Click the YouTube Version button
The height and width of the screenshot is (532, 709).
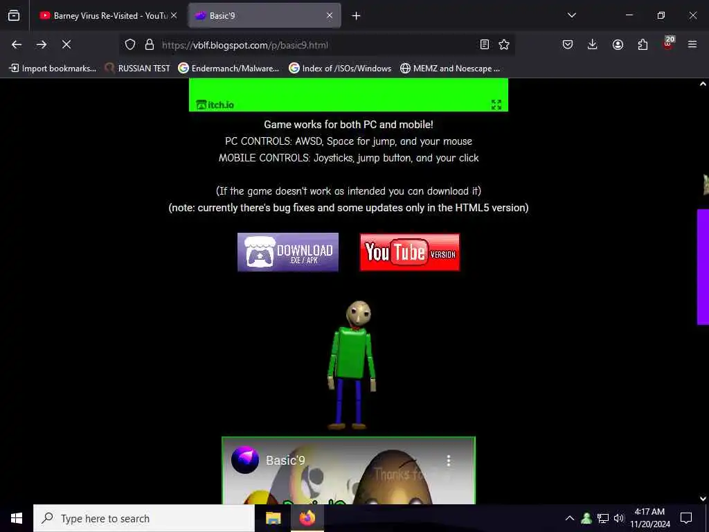[x=410, y=252]
